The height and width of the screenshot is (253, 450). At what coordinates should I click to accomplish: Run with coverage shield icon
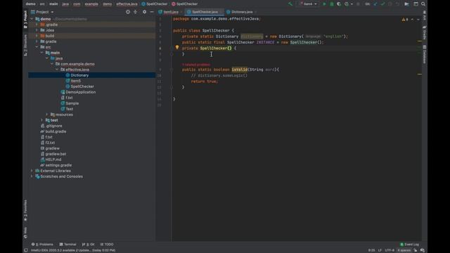pyautogui.click(x=339, y=4)
